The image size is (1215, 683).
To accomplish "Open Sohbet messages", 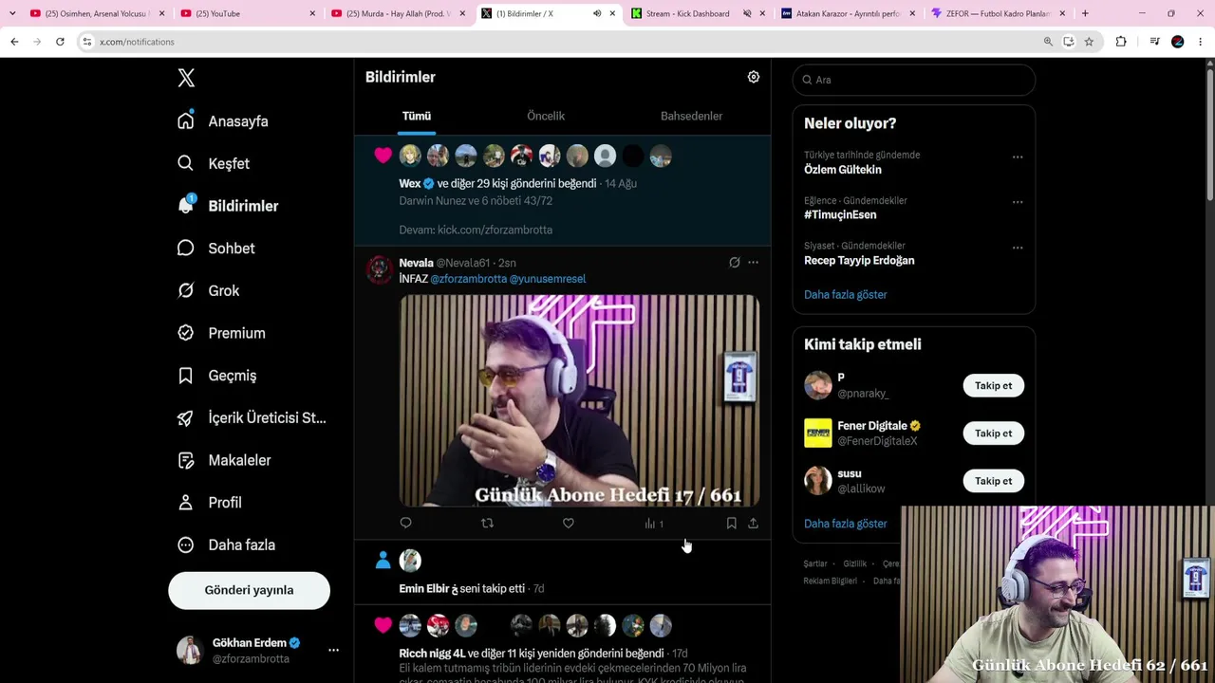I will point(216,249).
